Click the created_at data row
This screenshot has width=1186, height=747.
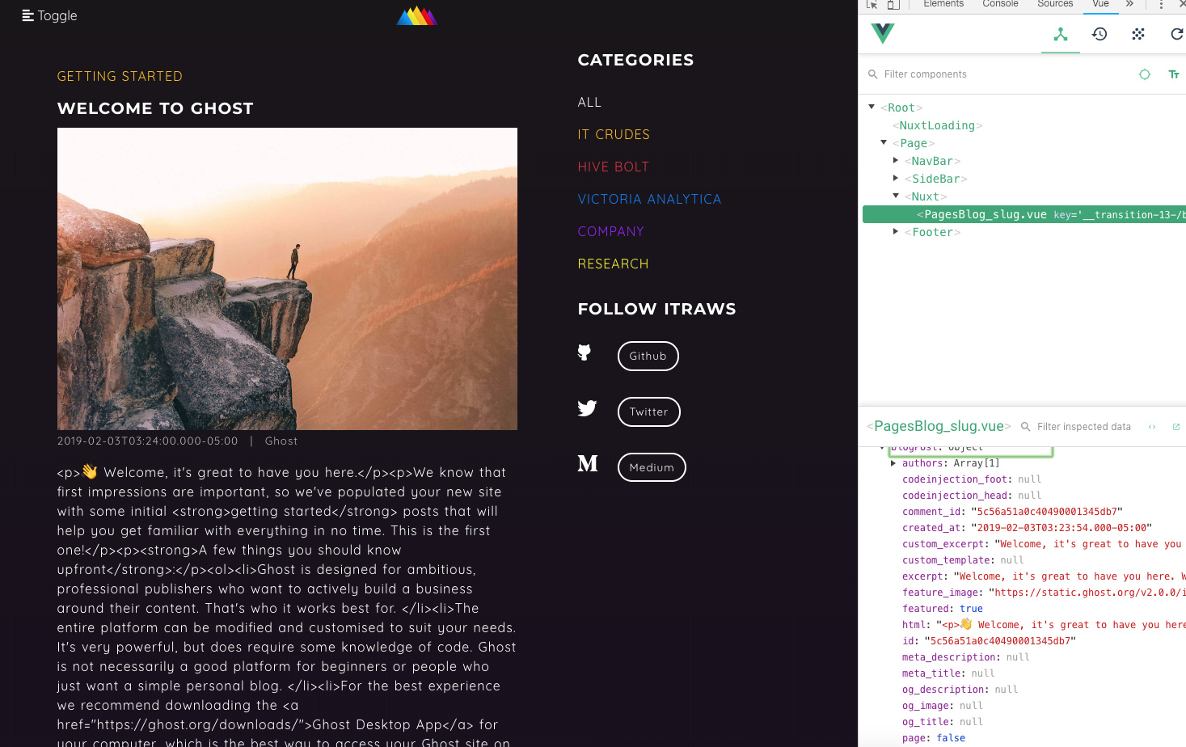(x=1027, y=528)
